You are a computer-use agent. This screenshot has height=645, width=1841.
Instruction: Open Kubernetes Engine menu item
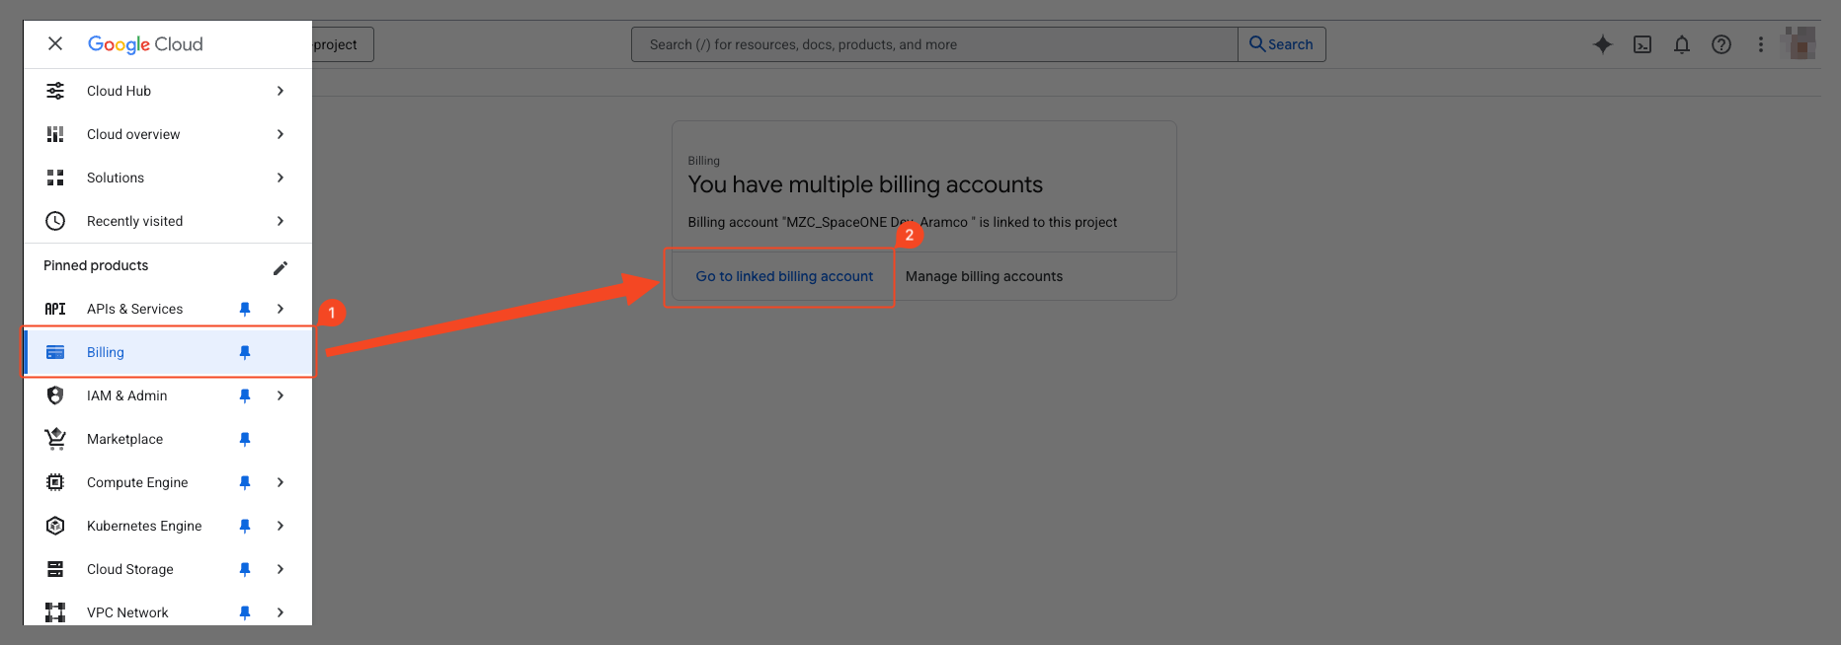point(168,526)
